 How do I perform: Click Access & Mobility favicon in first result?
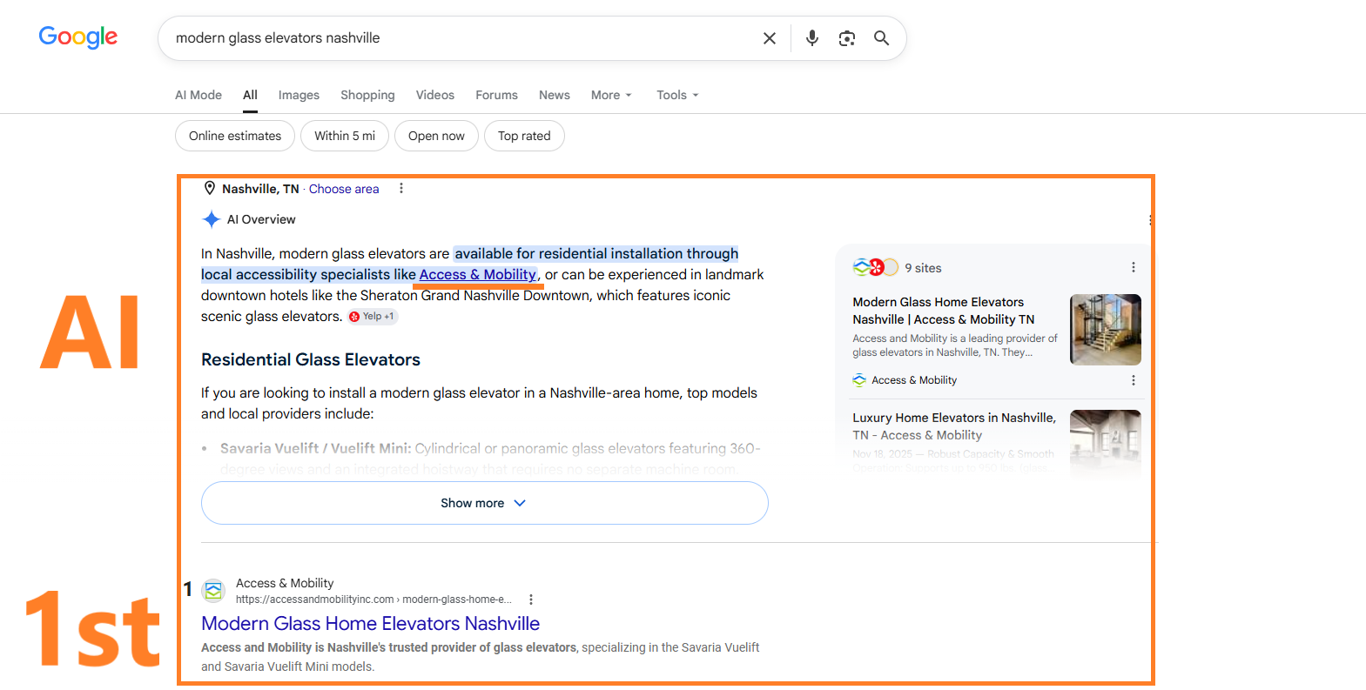[213, 591]
